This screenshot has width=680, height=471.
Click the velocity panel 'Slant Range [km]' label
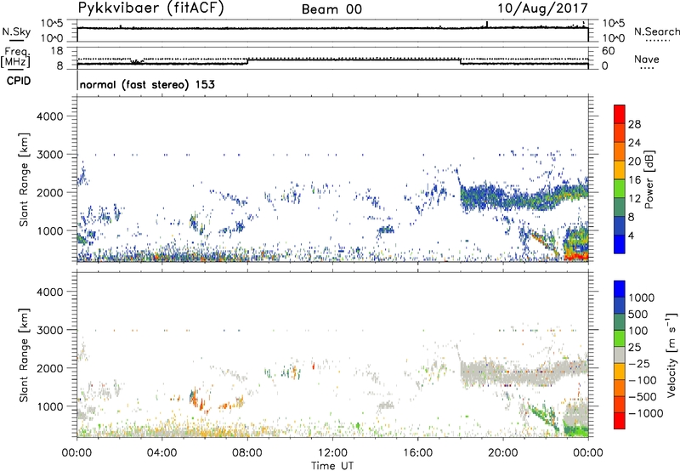[24, 355]
